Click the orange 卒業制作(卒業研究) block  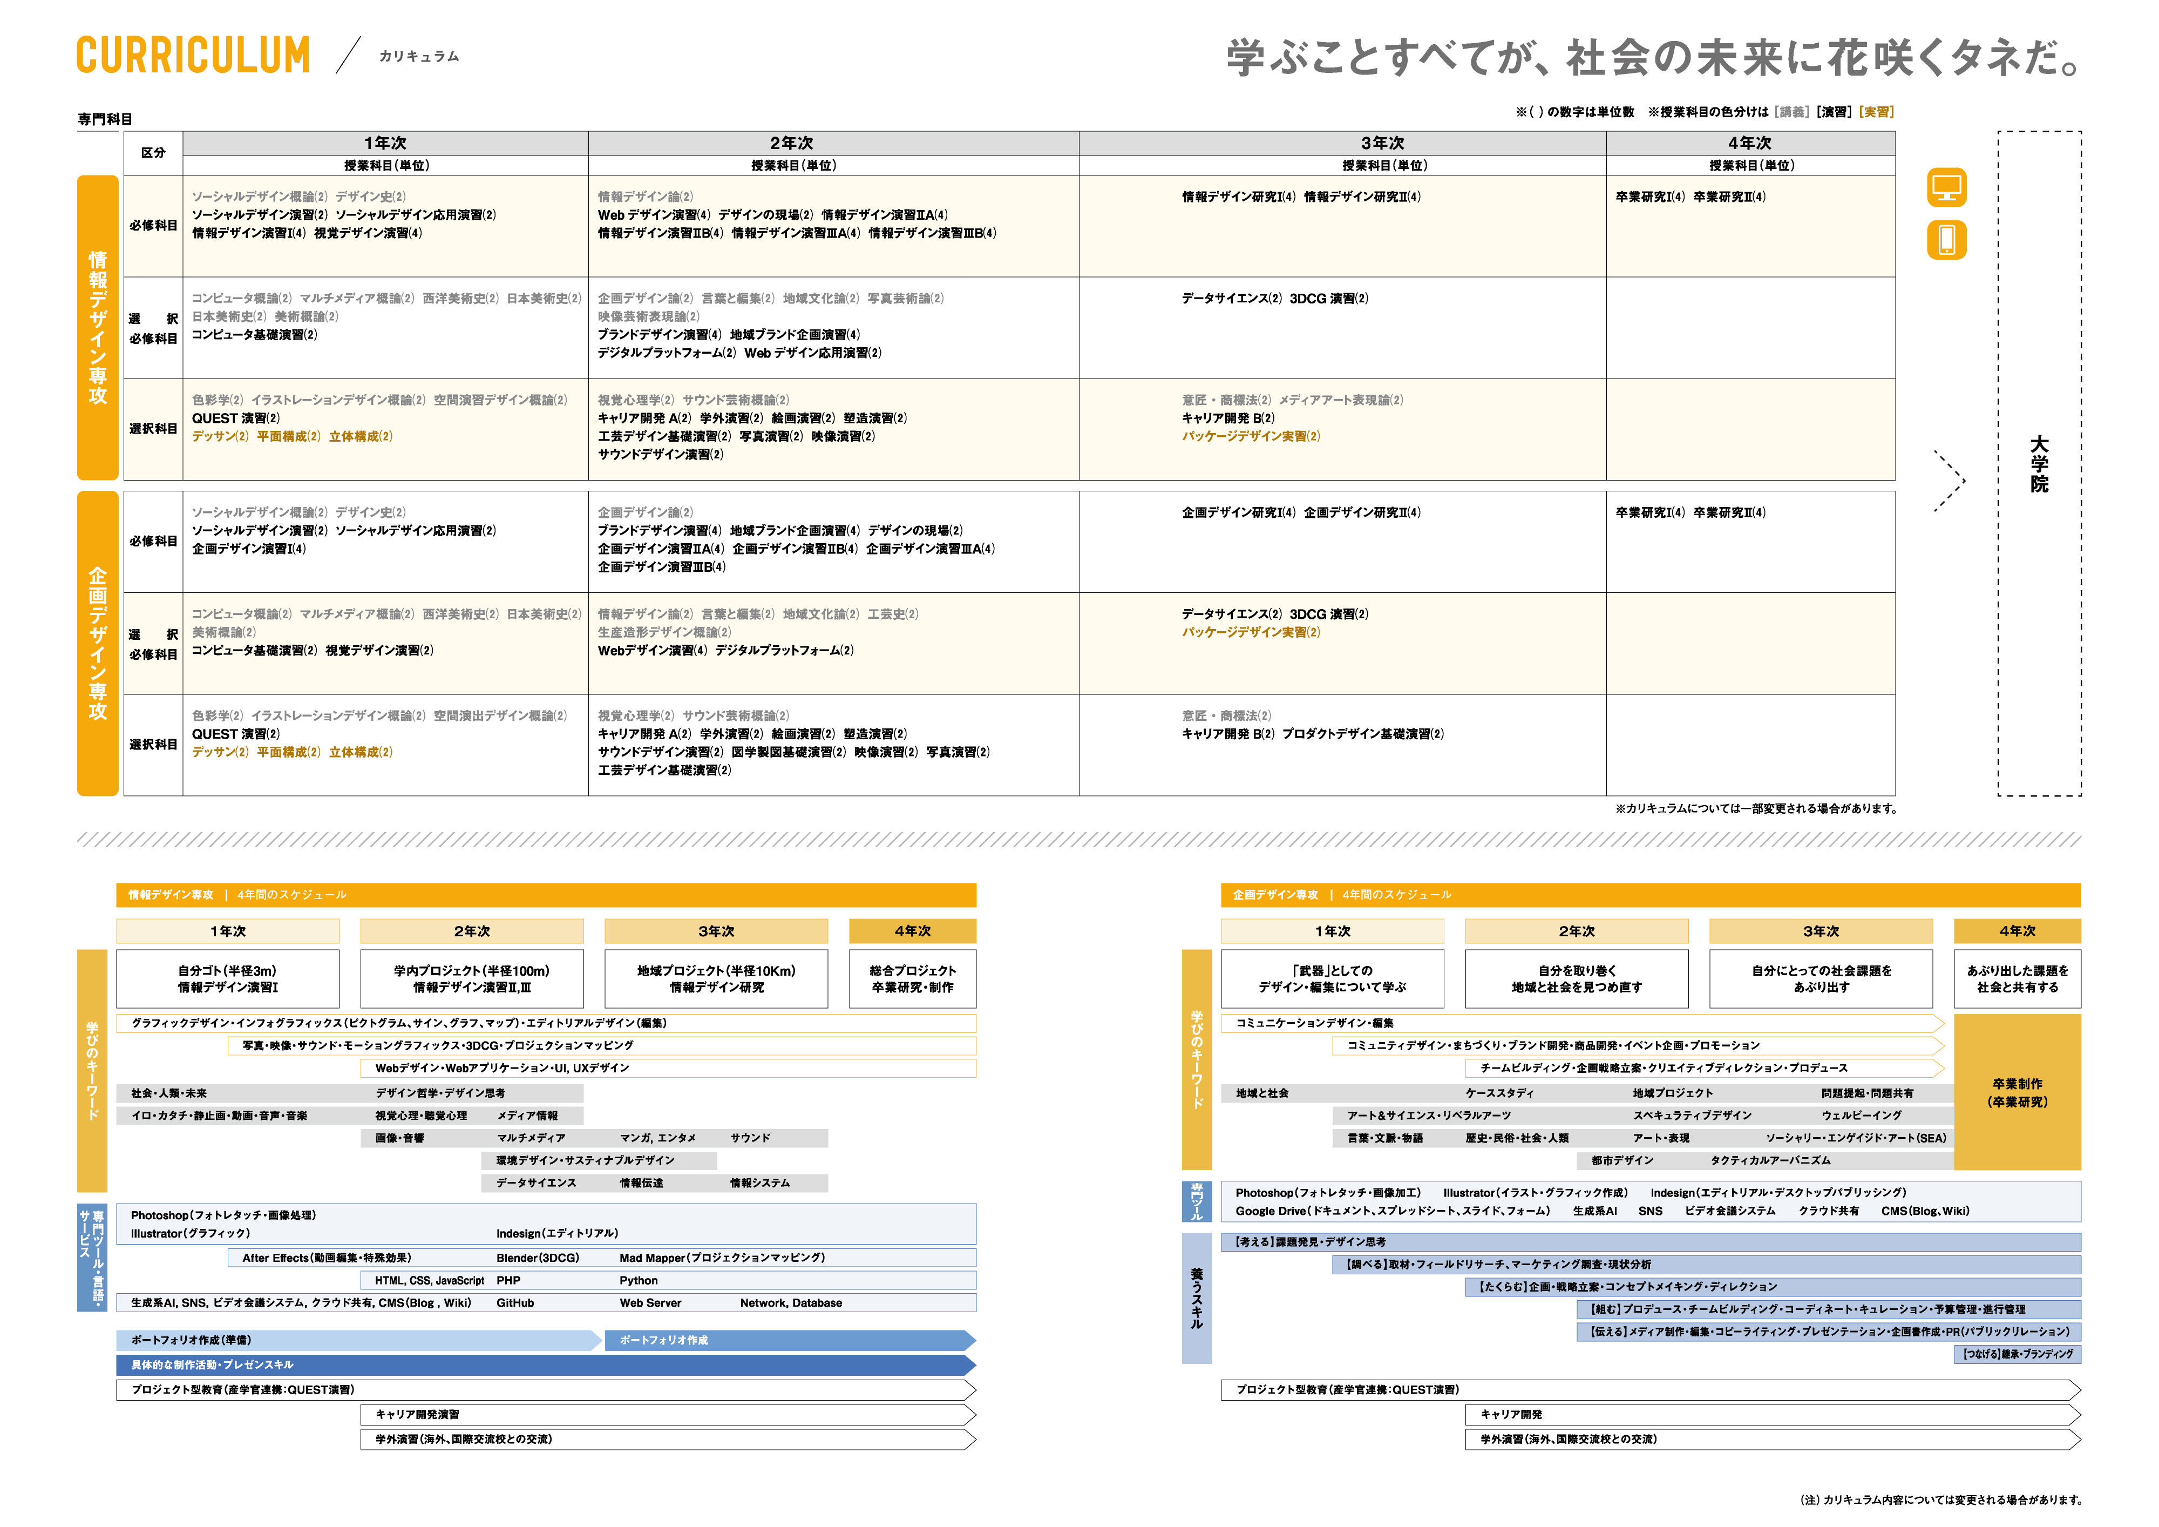pyautogui.click(x=2017, y=1092)
